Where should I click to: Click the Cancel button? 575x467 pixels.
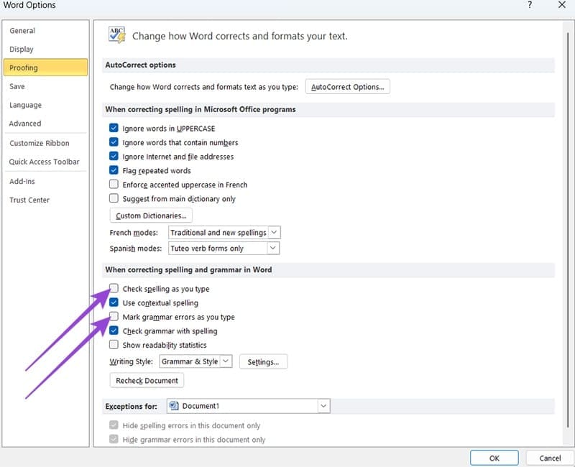[x=550, y=458]
